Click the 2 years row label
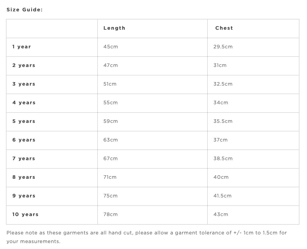Screen dimensions: 307x249 point(24,65)
